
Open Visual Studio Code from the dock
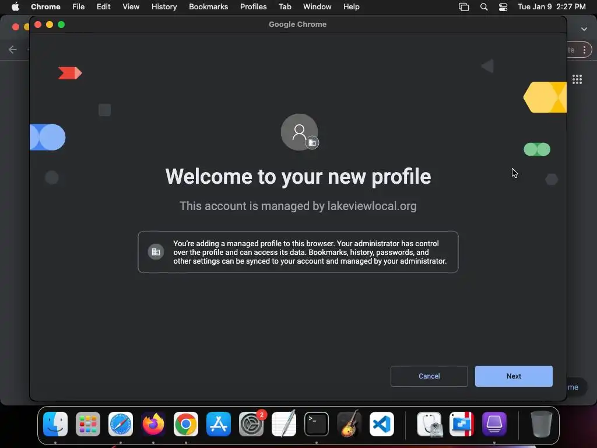point(382,424)
